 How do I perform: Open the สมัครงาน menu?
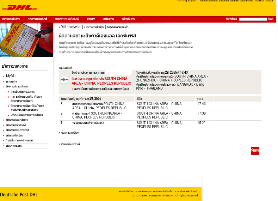click(109, 19)
